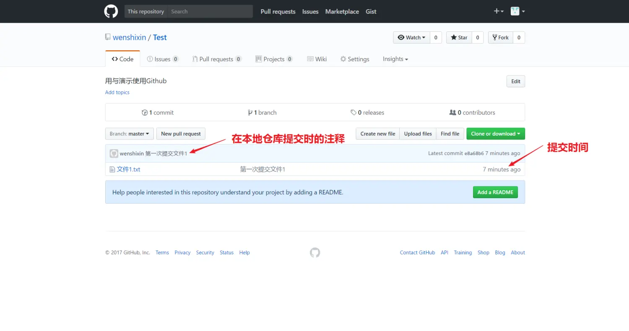Image resolution: width=629 pixels, height=331 pixels.
Task: Click the gray GitHub logo in footer
Action: [x=315, y=253]
